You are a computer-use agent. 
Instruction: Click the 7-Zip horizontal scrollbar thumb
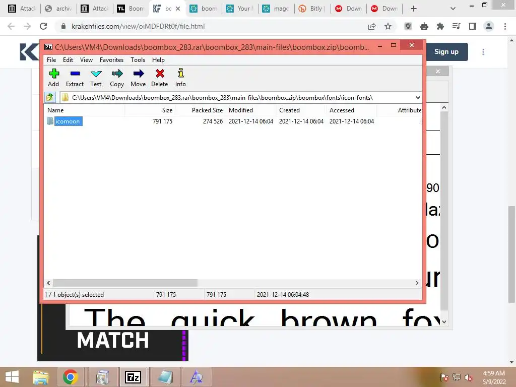pos(125,283)
